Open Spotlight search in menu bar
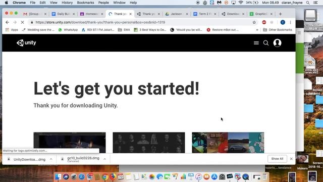Viewport: 323px width, 182px height. 308,3
